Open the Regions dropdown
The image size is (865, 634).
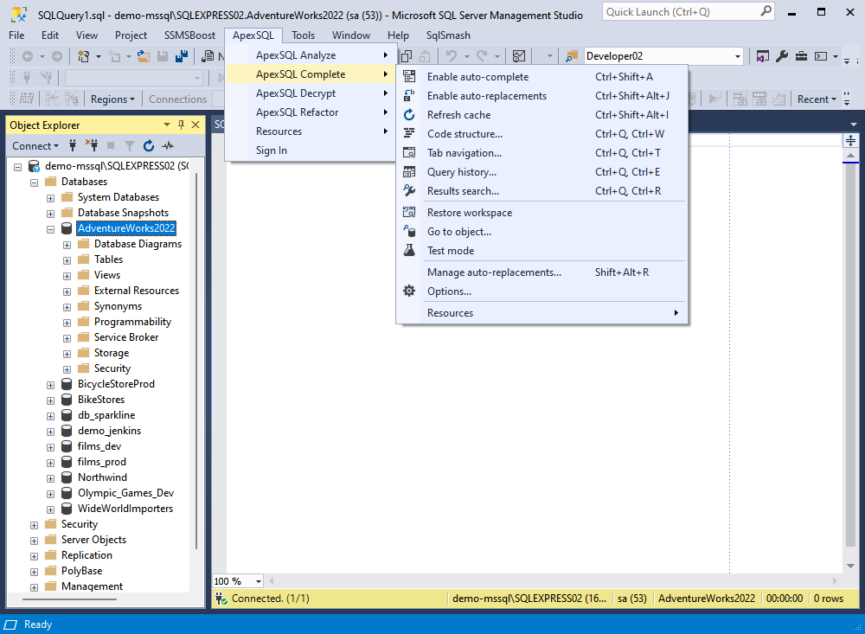(x=112, y=99)
